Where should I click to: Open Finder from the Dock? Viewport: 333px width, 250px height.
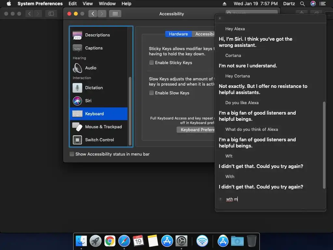(81, 241)
